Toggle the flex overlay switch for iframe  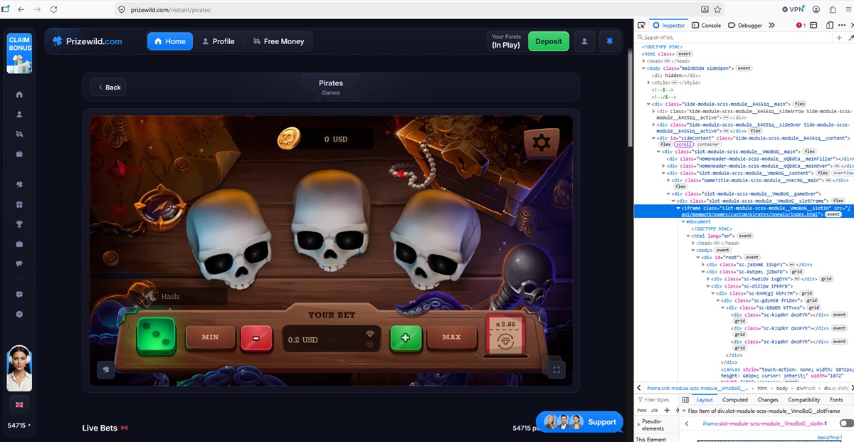[845, 423]
